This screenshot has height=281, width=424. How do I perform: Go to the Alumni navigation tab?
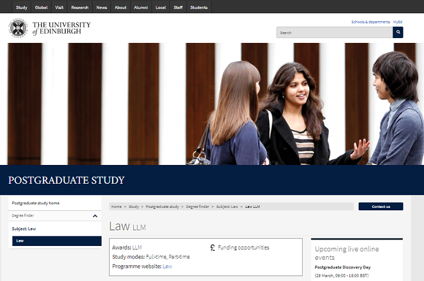[x=141, y=7]
